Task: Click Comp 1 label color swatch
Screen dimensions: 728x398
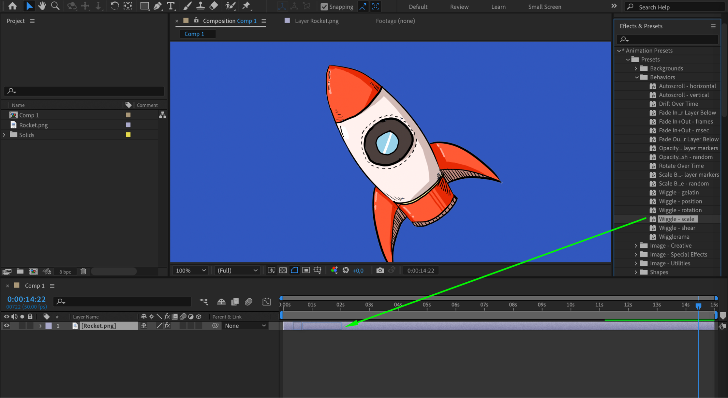Action: (128, 115)
